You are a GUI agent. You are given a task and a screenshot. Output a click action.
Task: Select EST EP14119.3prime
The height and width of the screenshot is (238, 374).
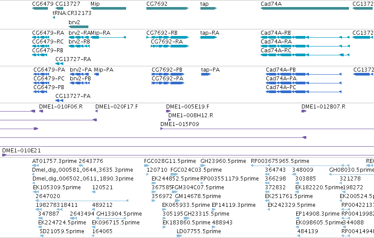tap(213, 209)
